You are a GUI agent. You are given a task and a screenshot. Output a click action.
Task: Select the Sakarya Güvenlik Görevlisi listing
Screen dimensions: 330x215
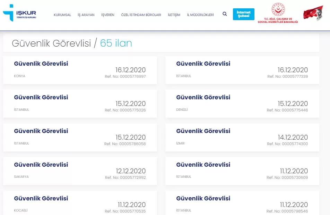41,165
